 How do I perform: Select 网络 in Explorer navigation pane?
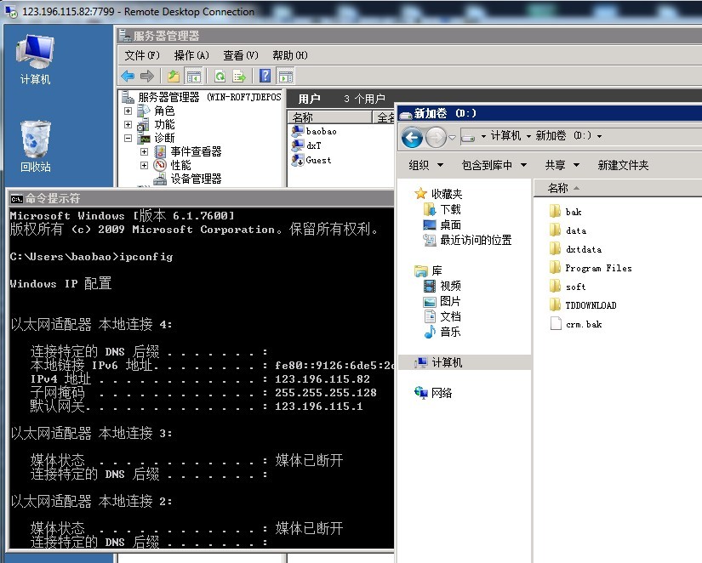[433, 393]
